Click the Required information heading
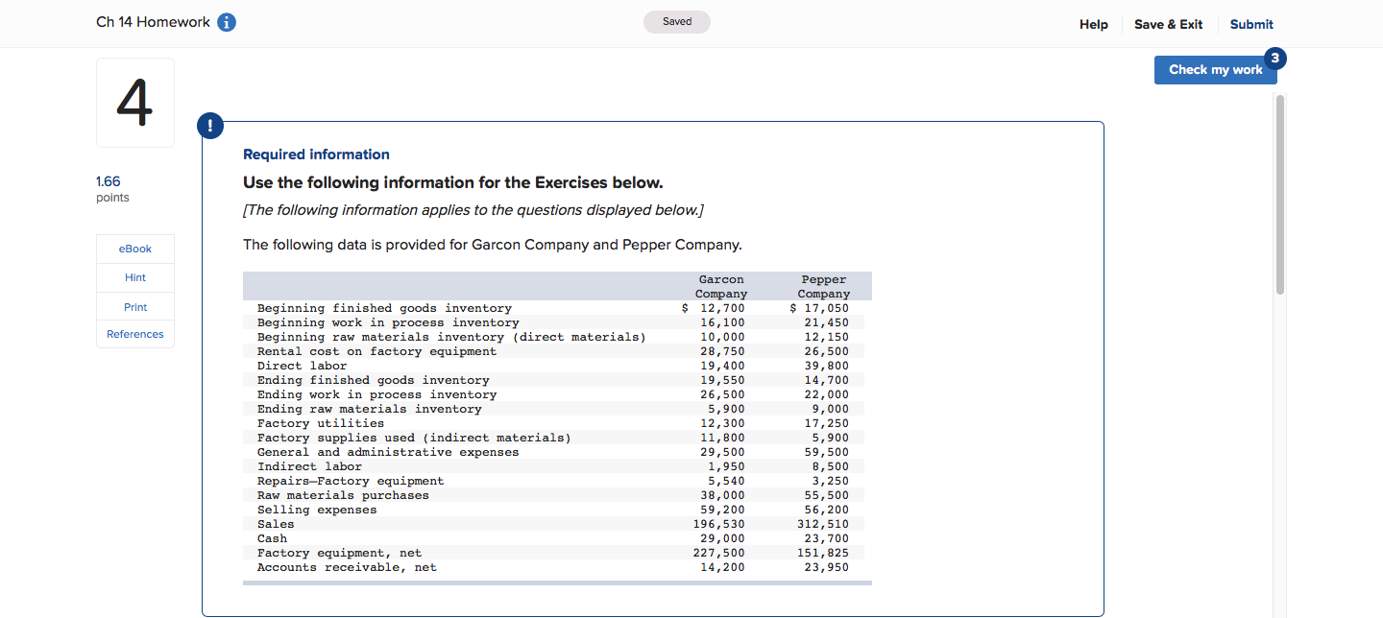The image size is (1383, 618). coord(316,154)
